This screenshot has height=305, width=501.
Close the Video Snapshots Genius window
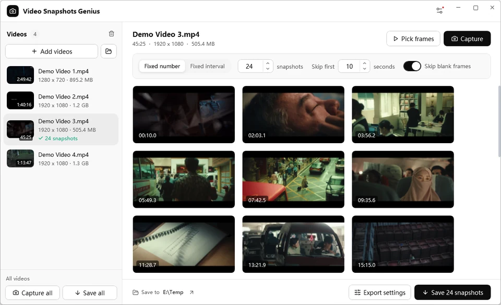coord(492,8)
